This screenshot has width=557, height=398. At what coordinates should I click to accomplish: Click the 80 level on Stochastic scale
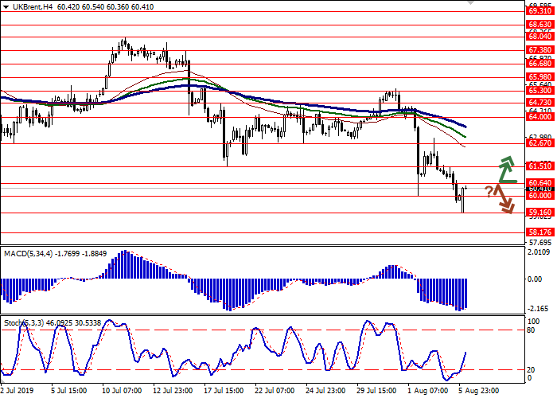point(532,330)
